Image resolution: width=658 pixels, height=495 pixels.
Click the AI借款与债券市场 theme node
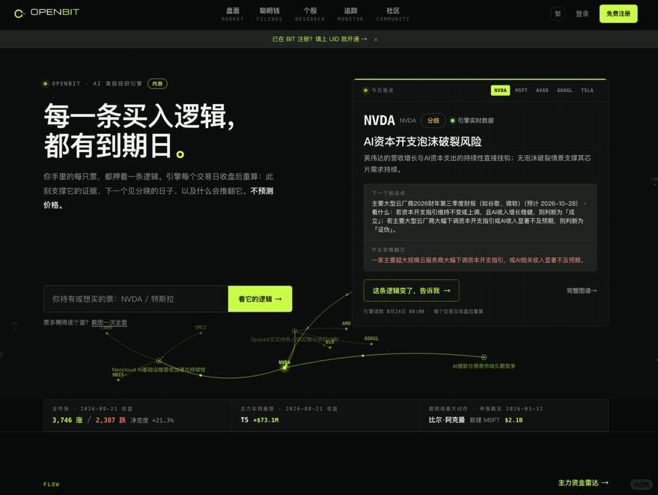pos(484,357)
